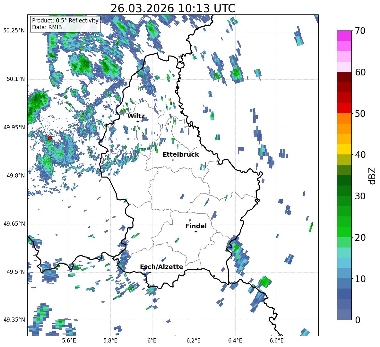The width and height of the screenshot is (380, 347).
Task: Click the 'Data: RMIB' text
Action: (47, 27)
